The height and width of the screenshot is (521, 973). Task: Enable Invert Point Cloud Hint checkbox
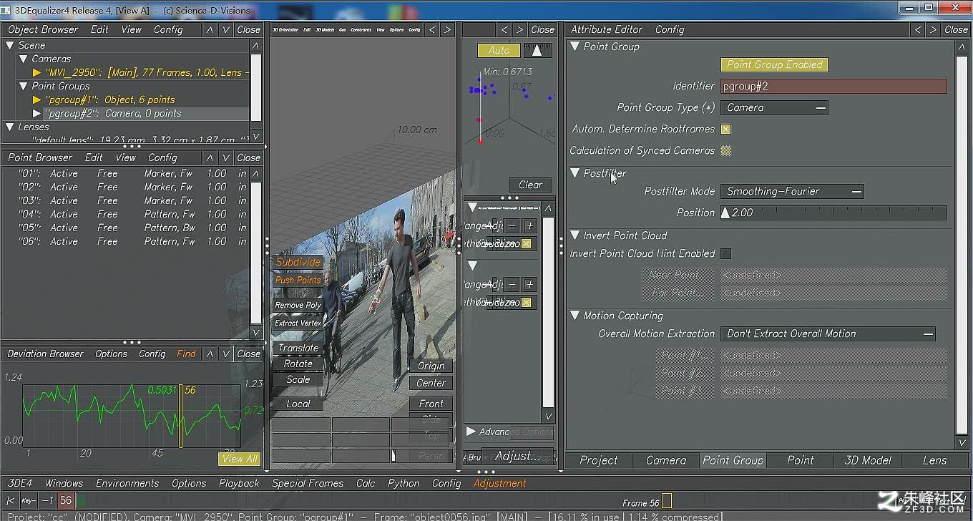[726, 253]
